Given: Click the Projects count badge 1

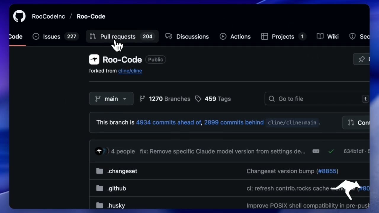Looking at the screenshot, I should point(302,37).
